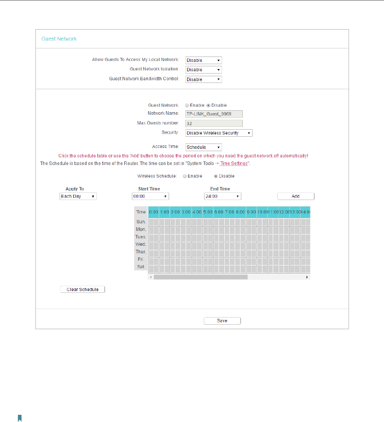Open the Security dropdown
The height and width of the screenshot is (422, 384).
pos(218,133)
